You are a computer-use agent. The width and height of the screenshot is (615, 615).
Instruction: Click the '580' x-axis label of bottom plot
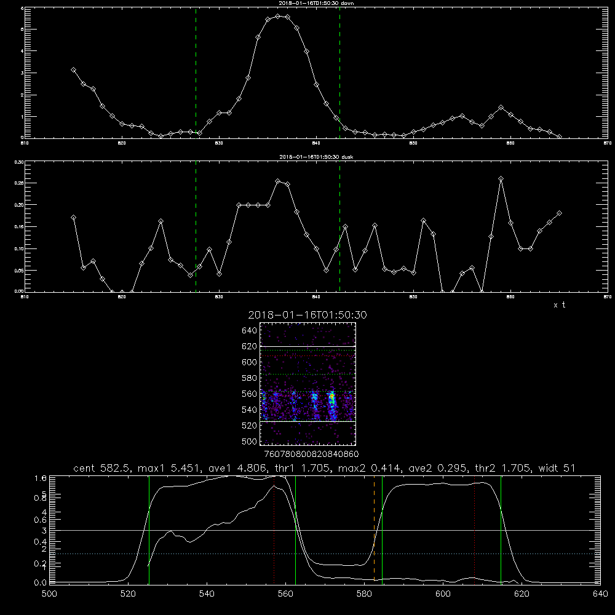coord(364,594)
